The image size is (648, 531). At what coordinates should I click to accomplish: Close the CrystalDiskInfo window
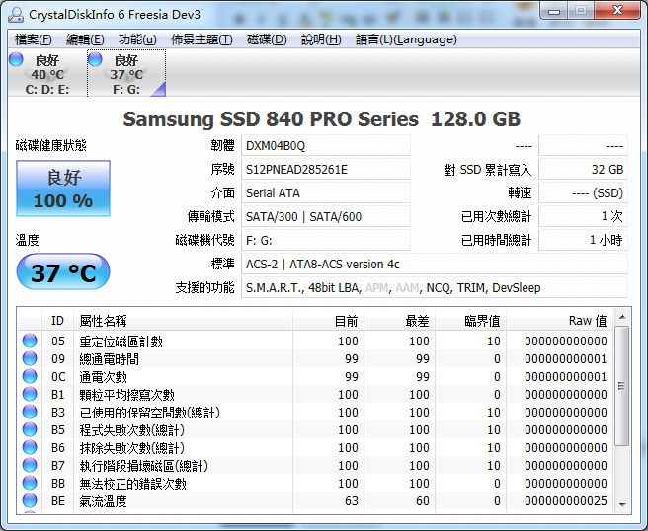[x=617, y=10]
